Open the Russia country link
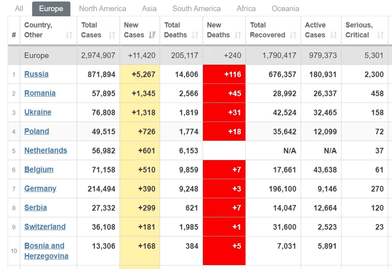 coord(37,74)
